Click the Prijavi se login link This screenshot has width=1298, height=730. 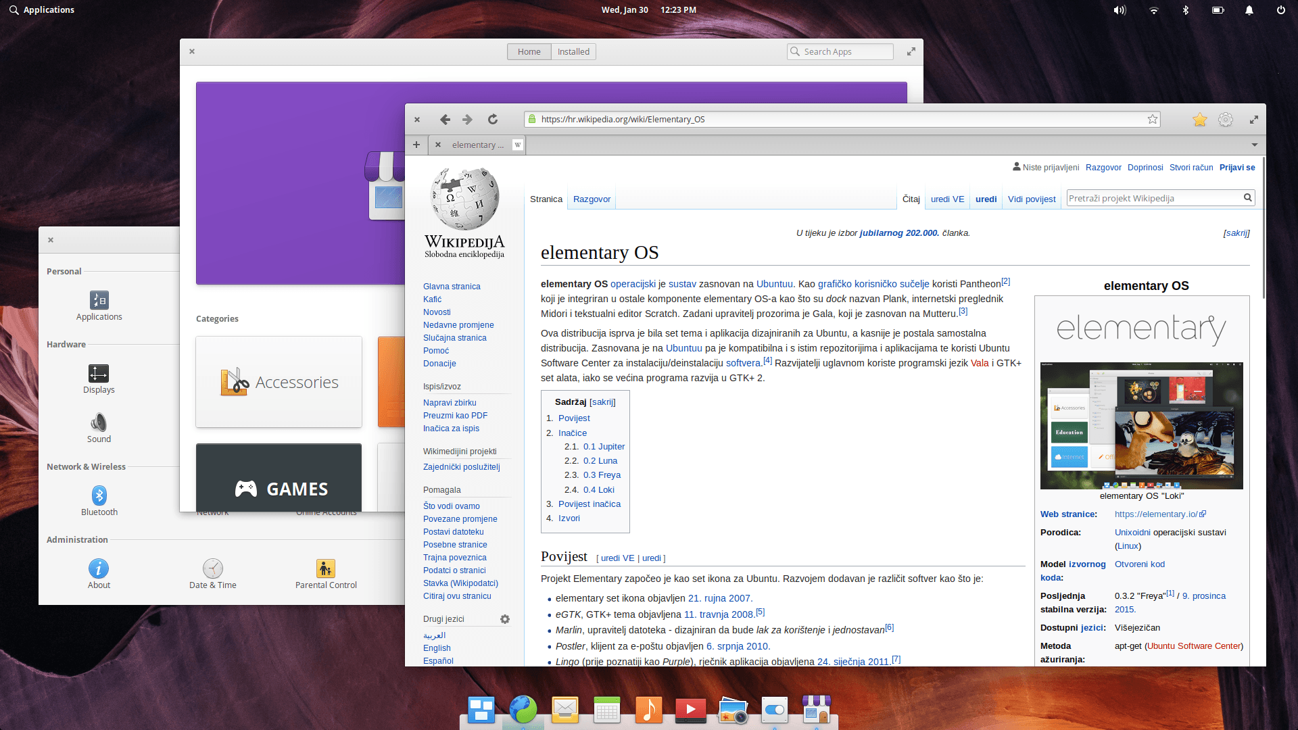pos(1236,168)
